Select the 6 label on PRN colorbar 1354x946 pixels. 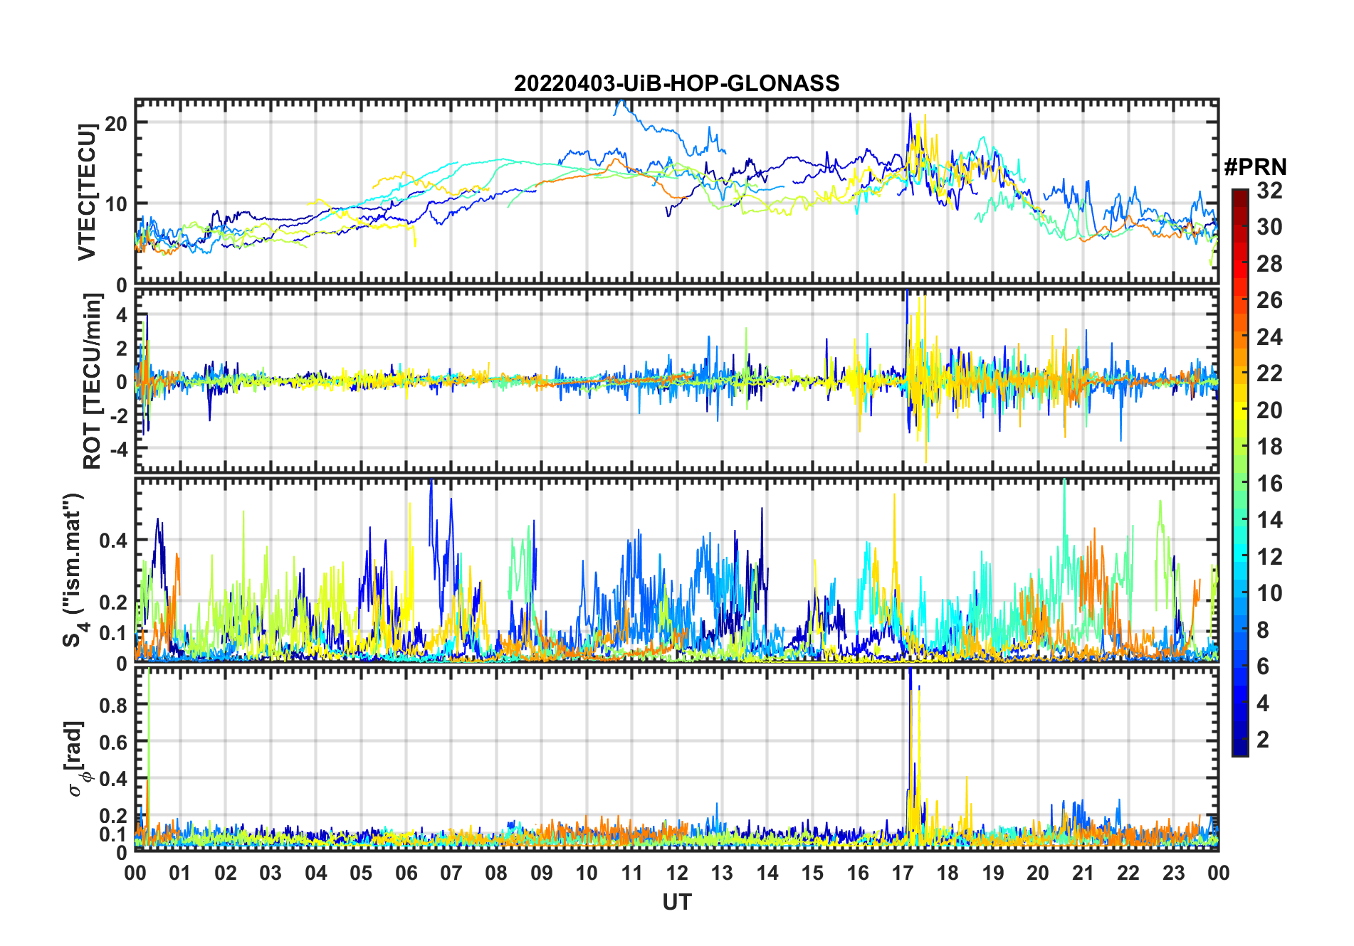(1264, 666)
